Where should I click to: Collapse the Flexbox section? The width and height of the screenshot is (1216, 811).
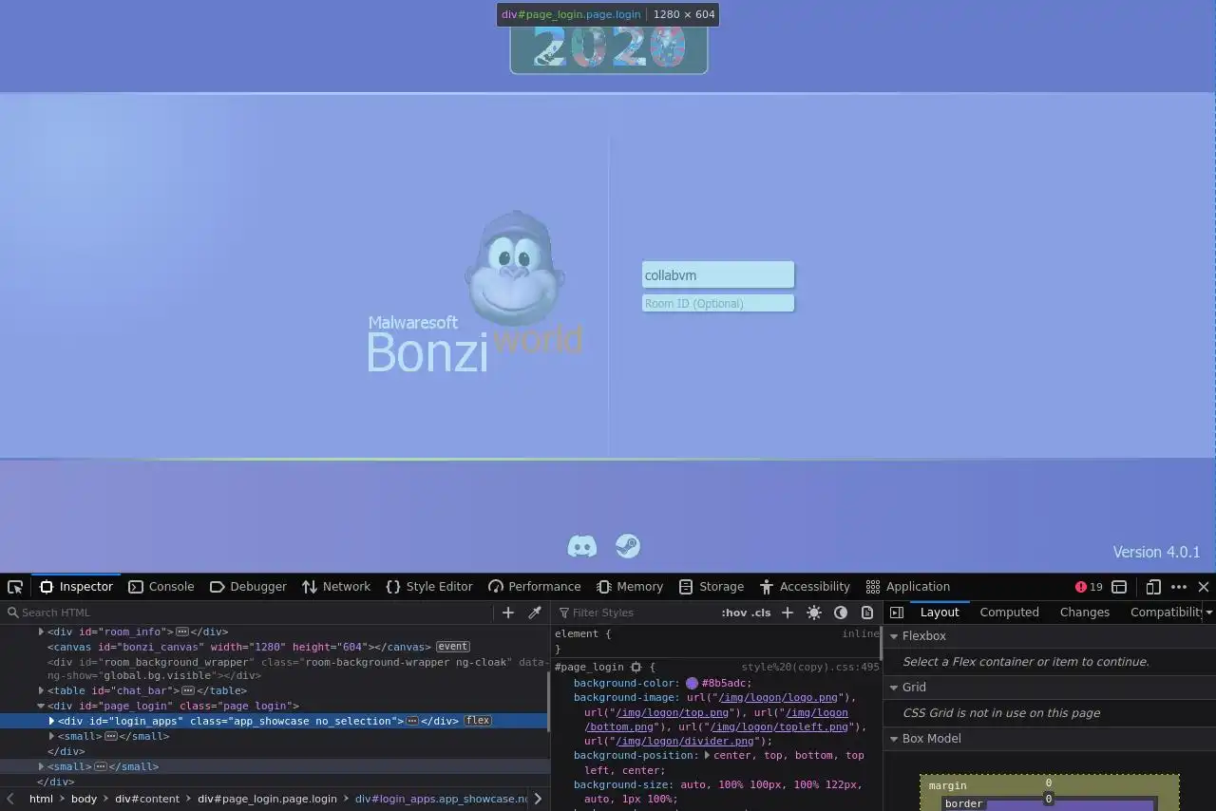coord(894,636)
